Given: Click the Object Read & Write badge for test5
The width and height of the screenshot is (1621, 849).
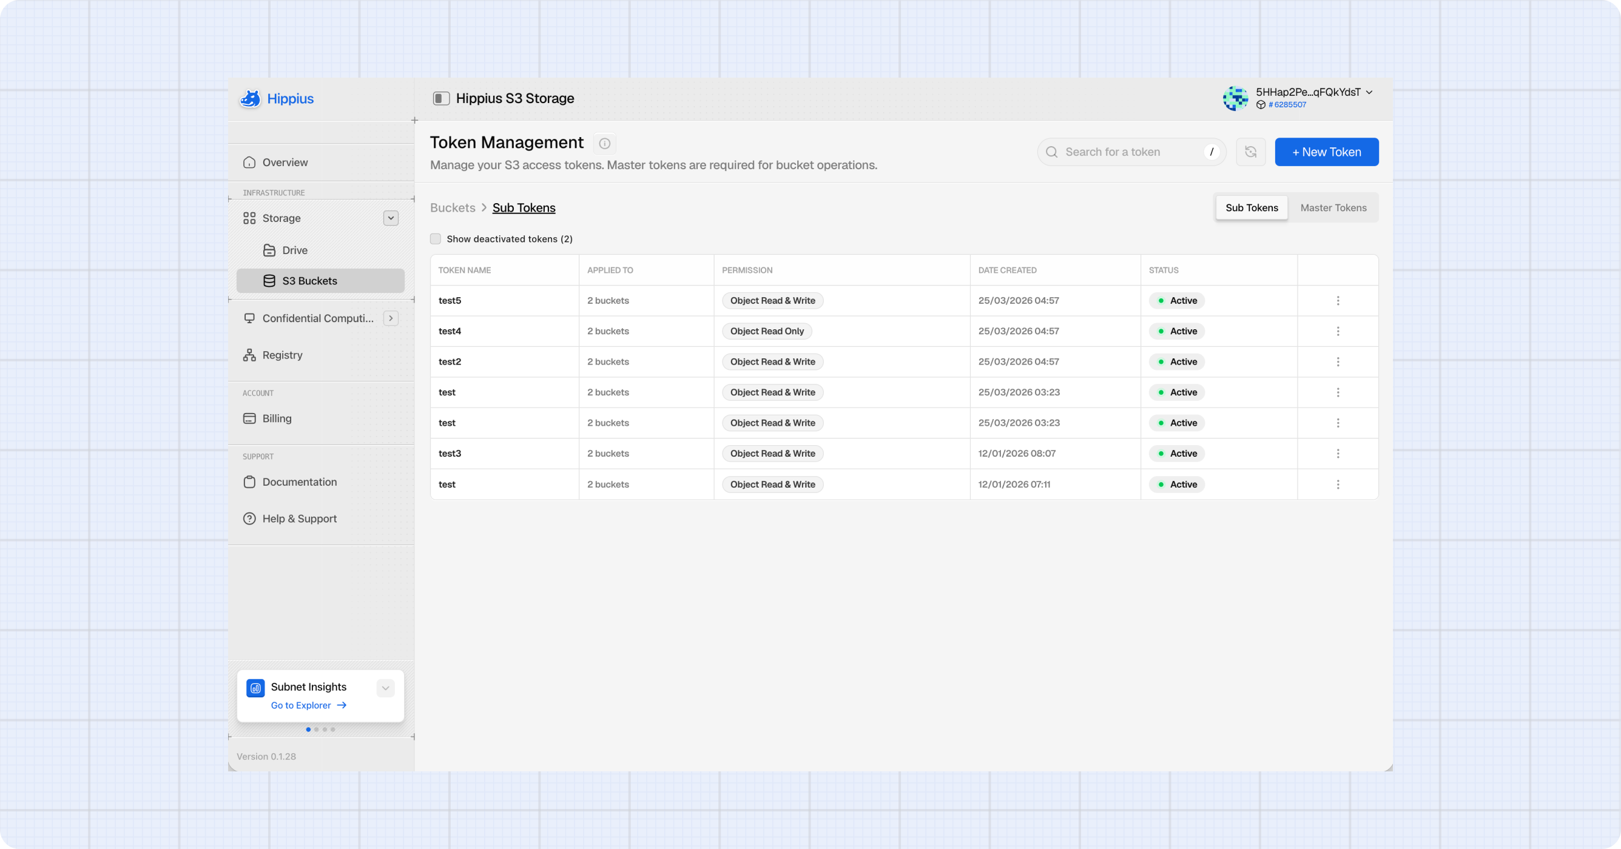Looking at the screenshot, I should [773, 301].
